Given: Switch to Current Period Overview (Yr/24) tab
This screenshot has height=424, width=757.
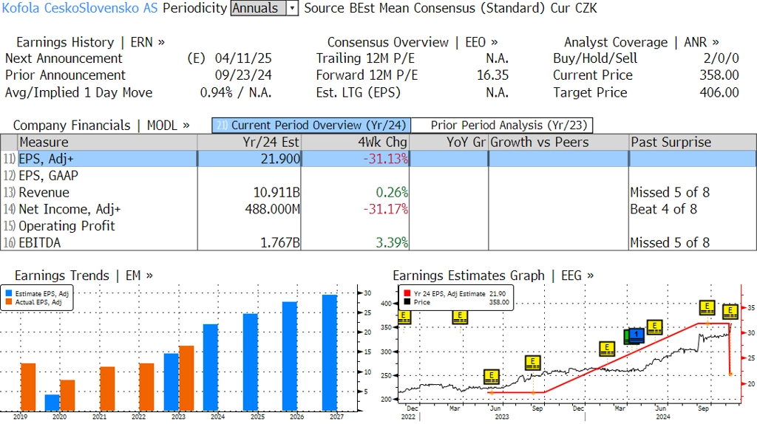Looking at the screenshot, I should 311,126.
